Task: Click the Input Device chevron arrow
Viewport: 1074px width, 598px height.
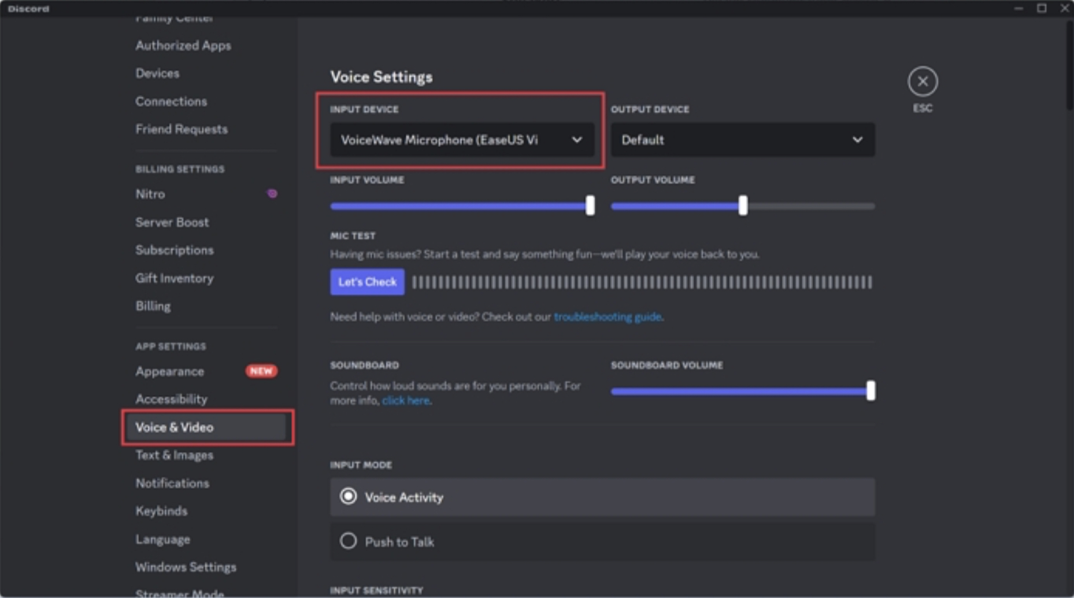Action: (x=576, y=140)
